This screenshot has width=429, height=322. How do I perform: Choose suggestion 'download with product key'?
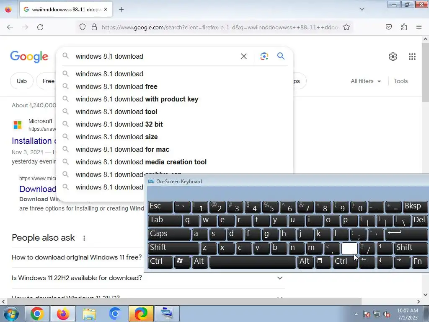pyautogui.click(x=175, y=99)
